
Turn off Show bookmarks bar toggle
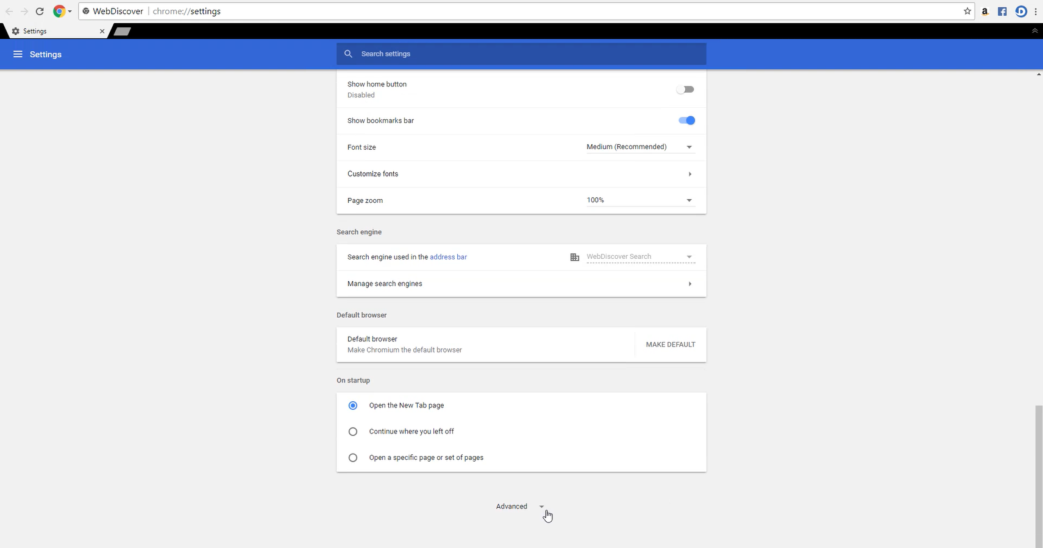click(x=687, y=121)
